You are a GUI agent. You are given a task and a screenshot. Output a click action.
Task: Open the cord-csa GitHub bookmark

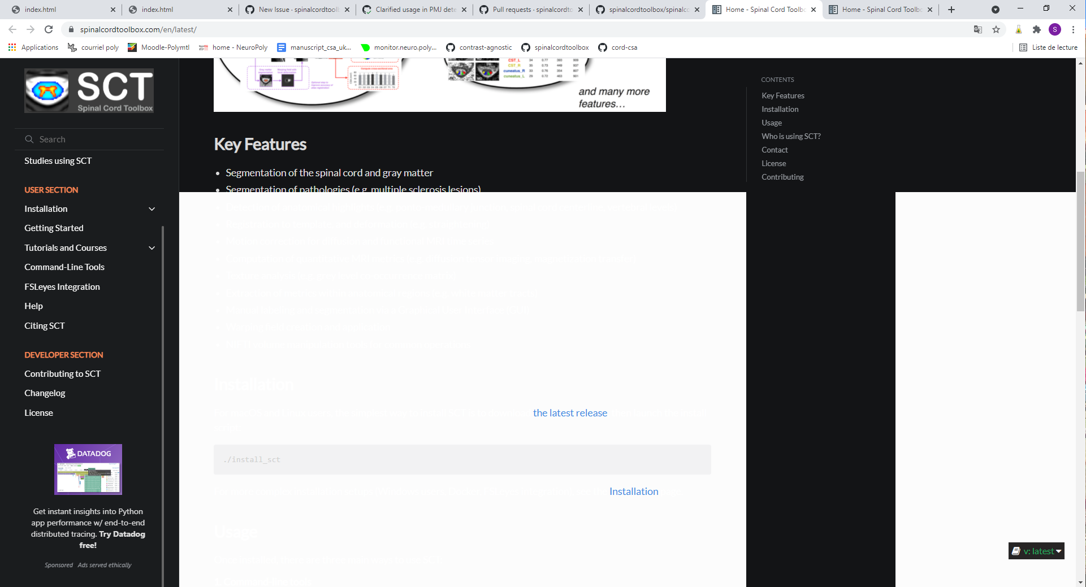pyautogui.click(x=618, y=47)
